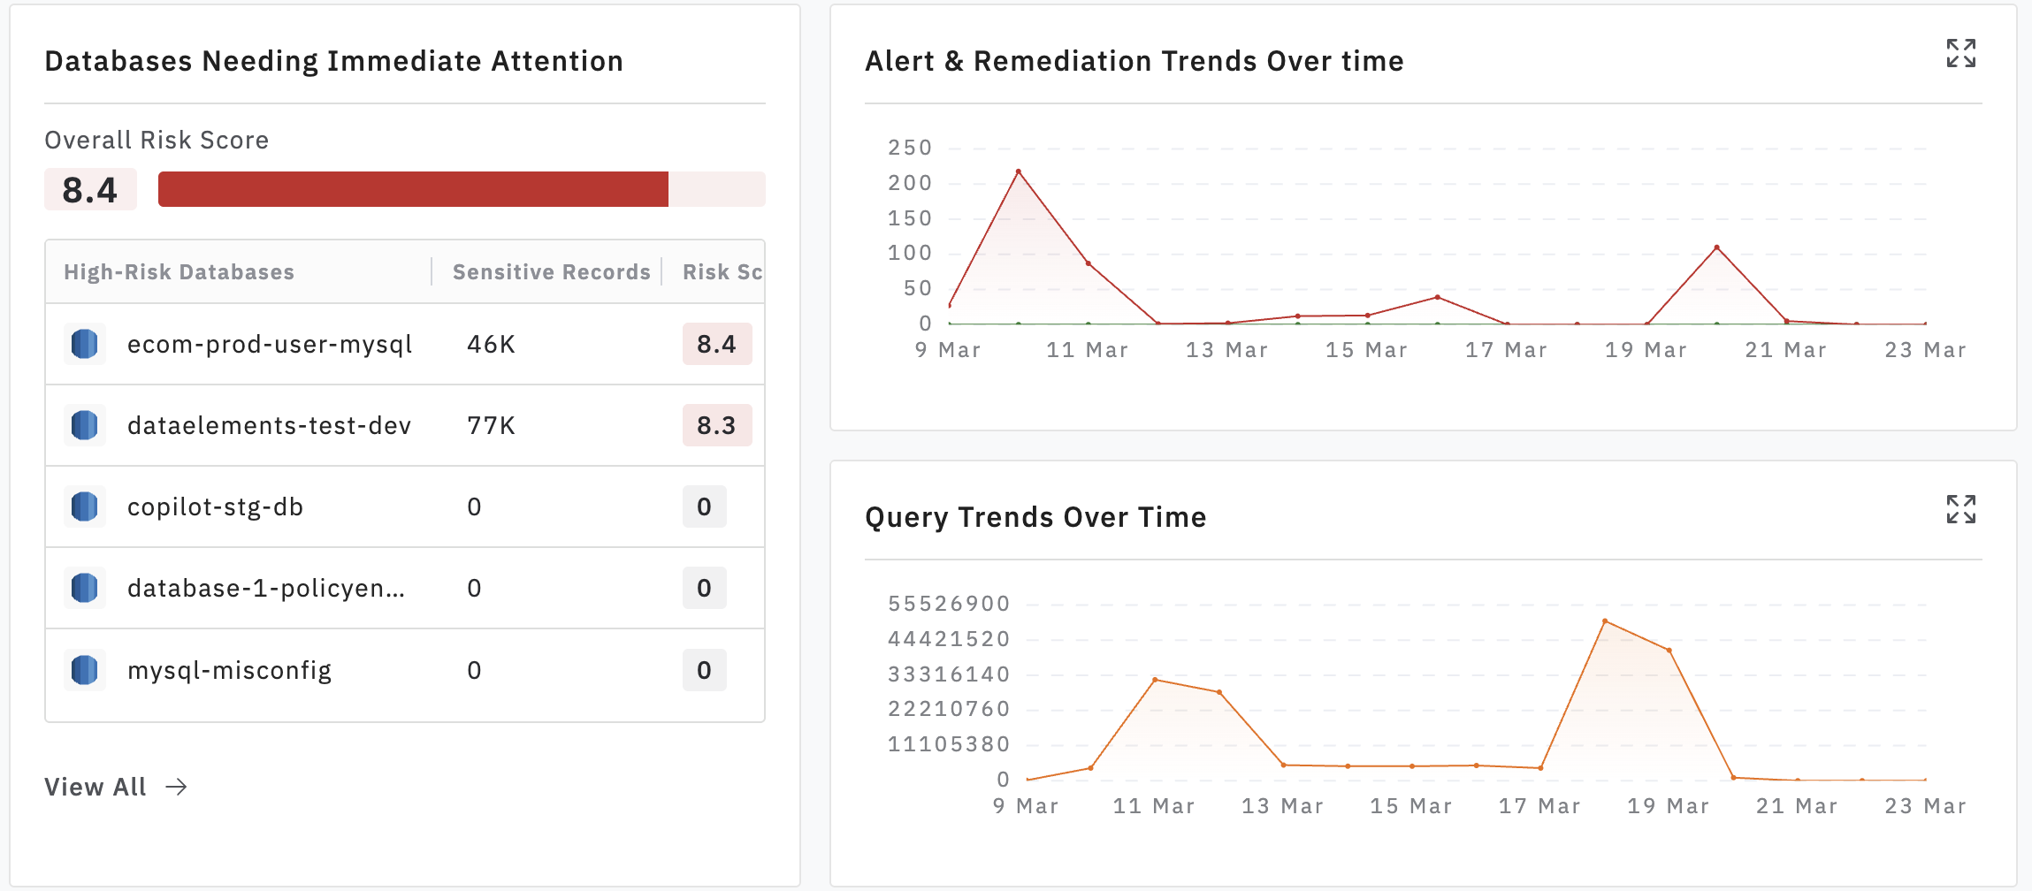Click the 8.3 risk score badge

pos(717,425)
